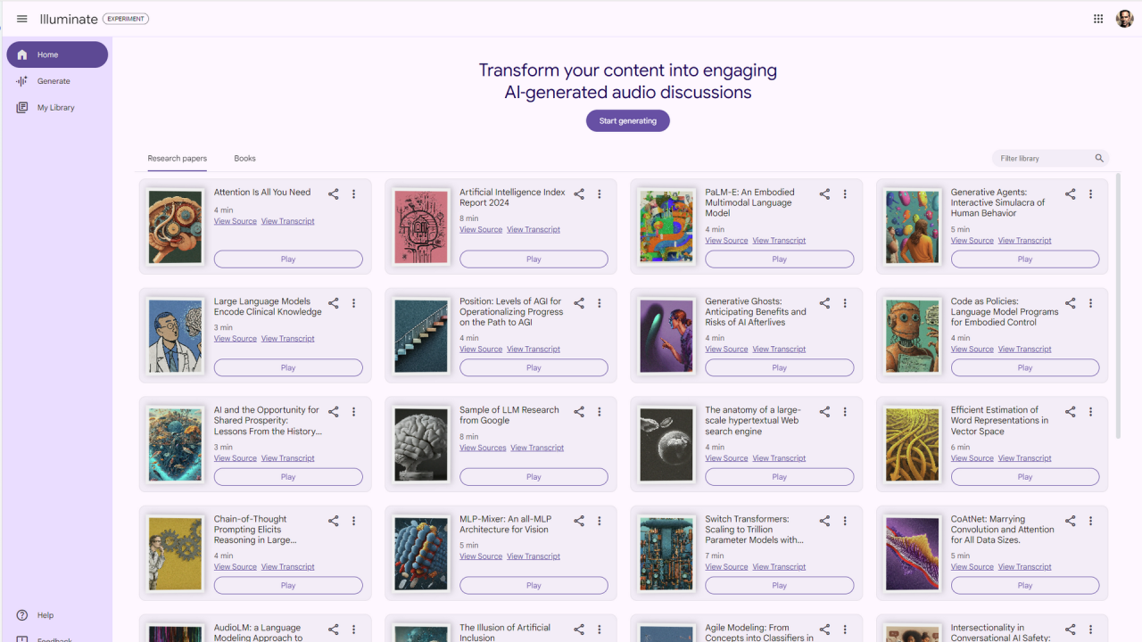Open My Library in the sidebar
1142x642 pixels.
point(57,108)
